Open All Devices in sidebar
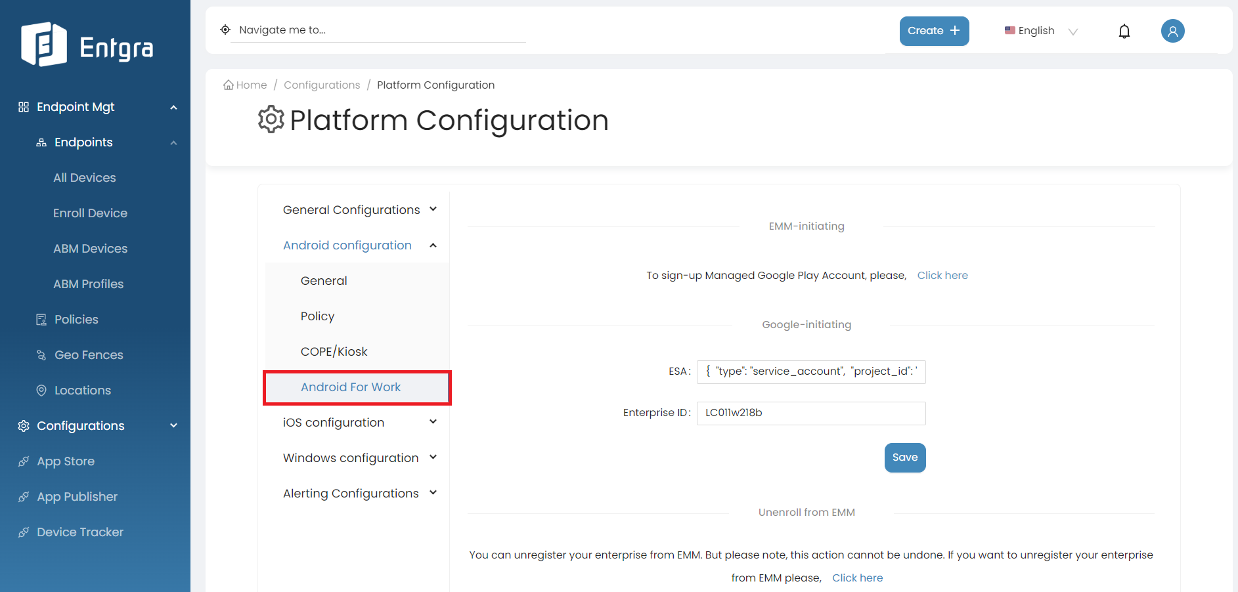The image size is (1238, 592). (x=85, y=178)
